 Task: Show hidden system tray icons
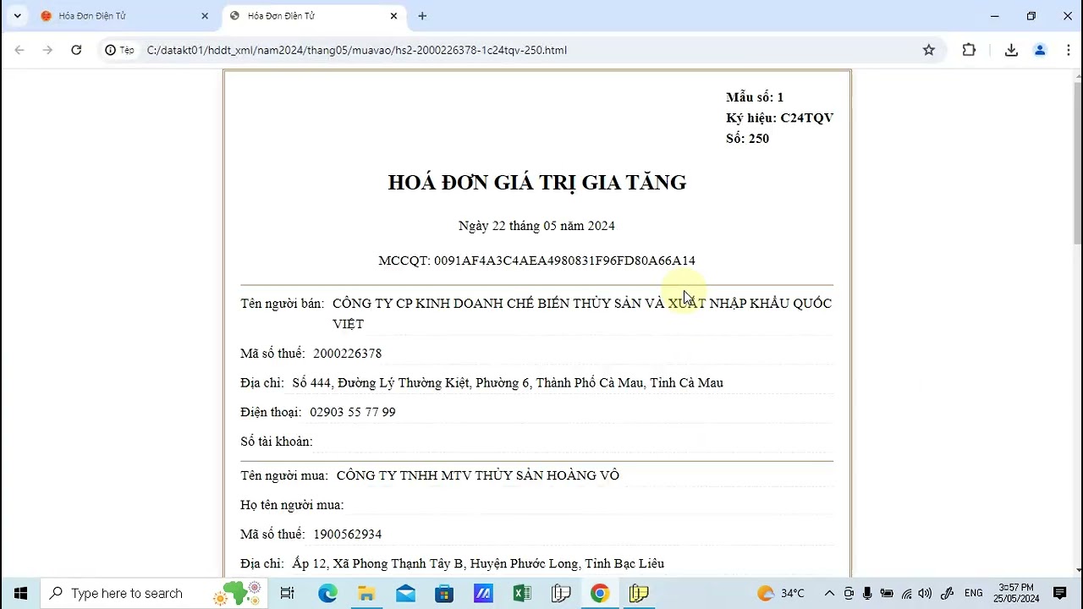[829, 593]
